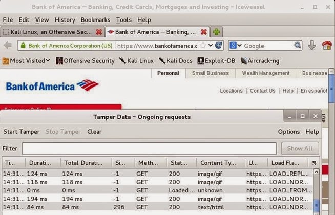The height and width of the screenshot is (215, 335).
Task: Close the Kali Linux tab
Action: click(x=99, y=32)
